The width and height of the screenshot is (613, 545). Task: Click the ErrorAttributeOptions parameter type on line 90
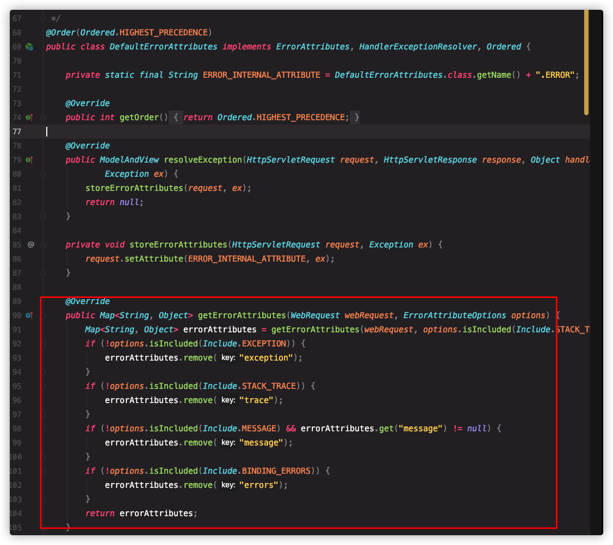click(455, 315)
